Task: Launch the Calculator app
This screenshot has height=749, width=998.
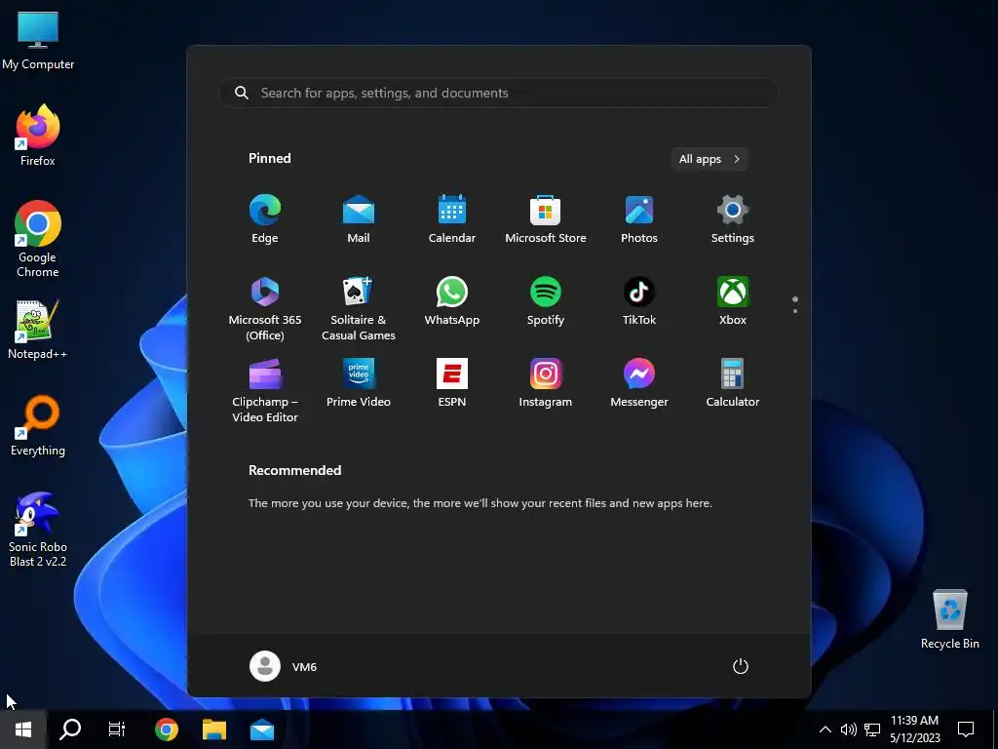Action: click(x=733, y=382)
